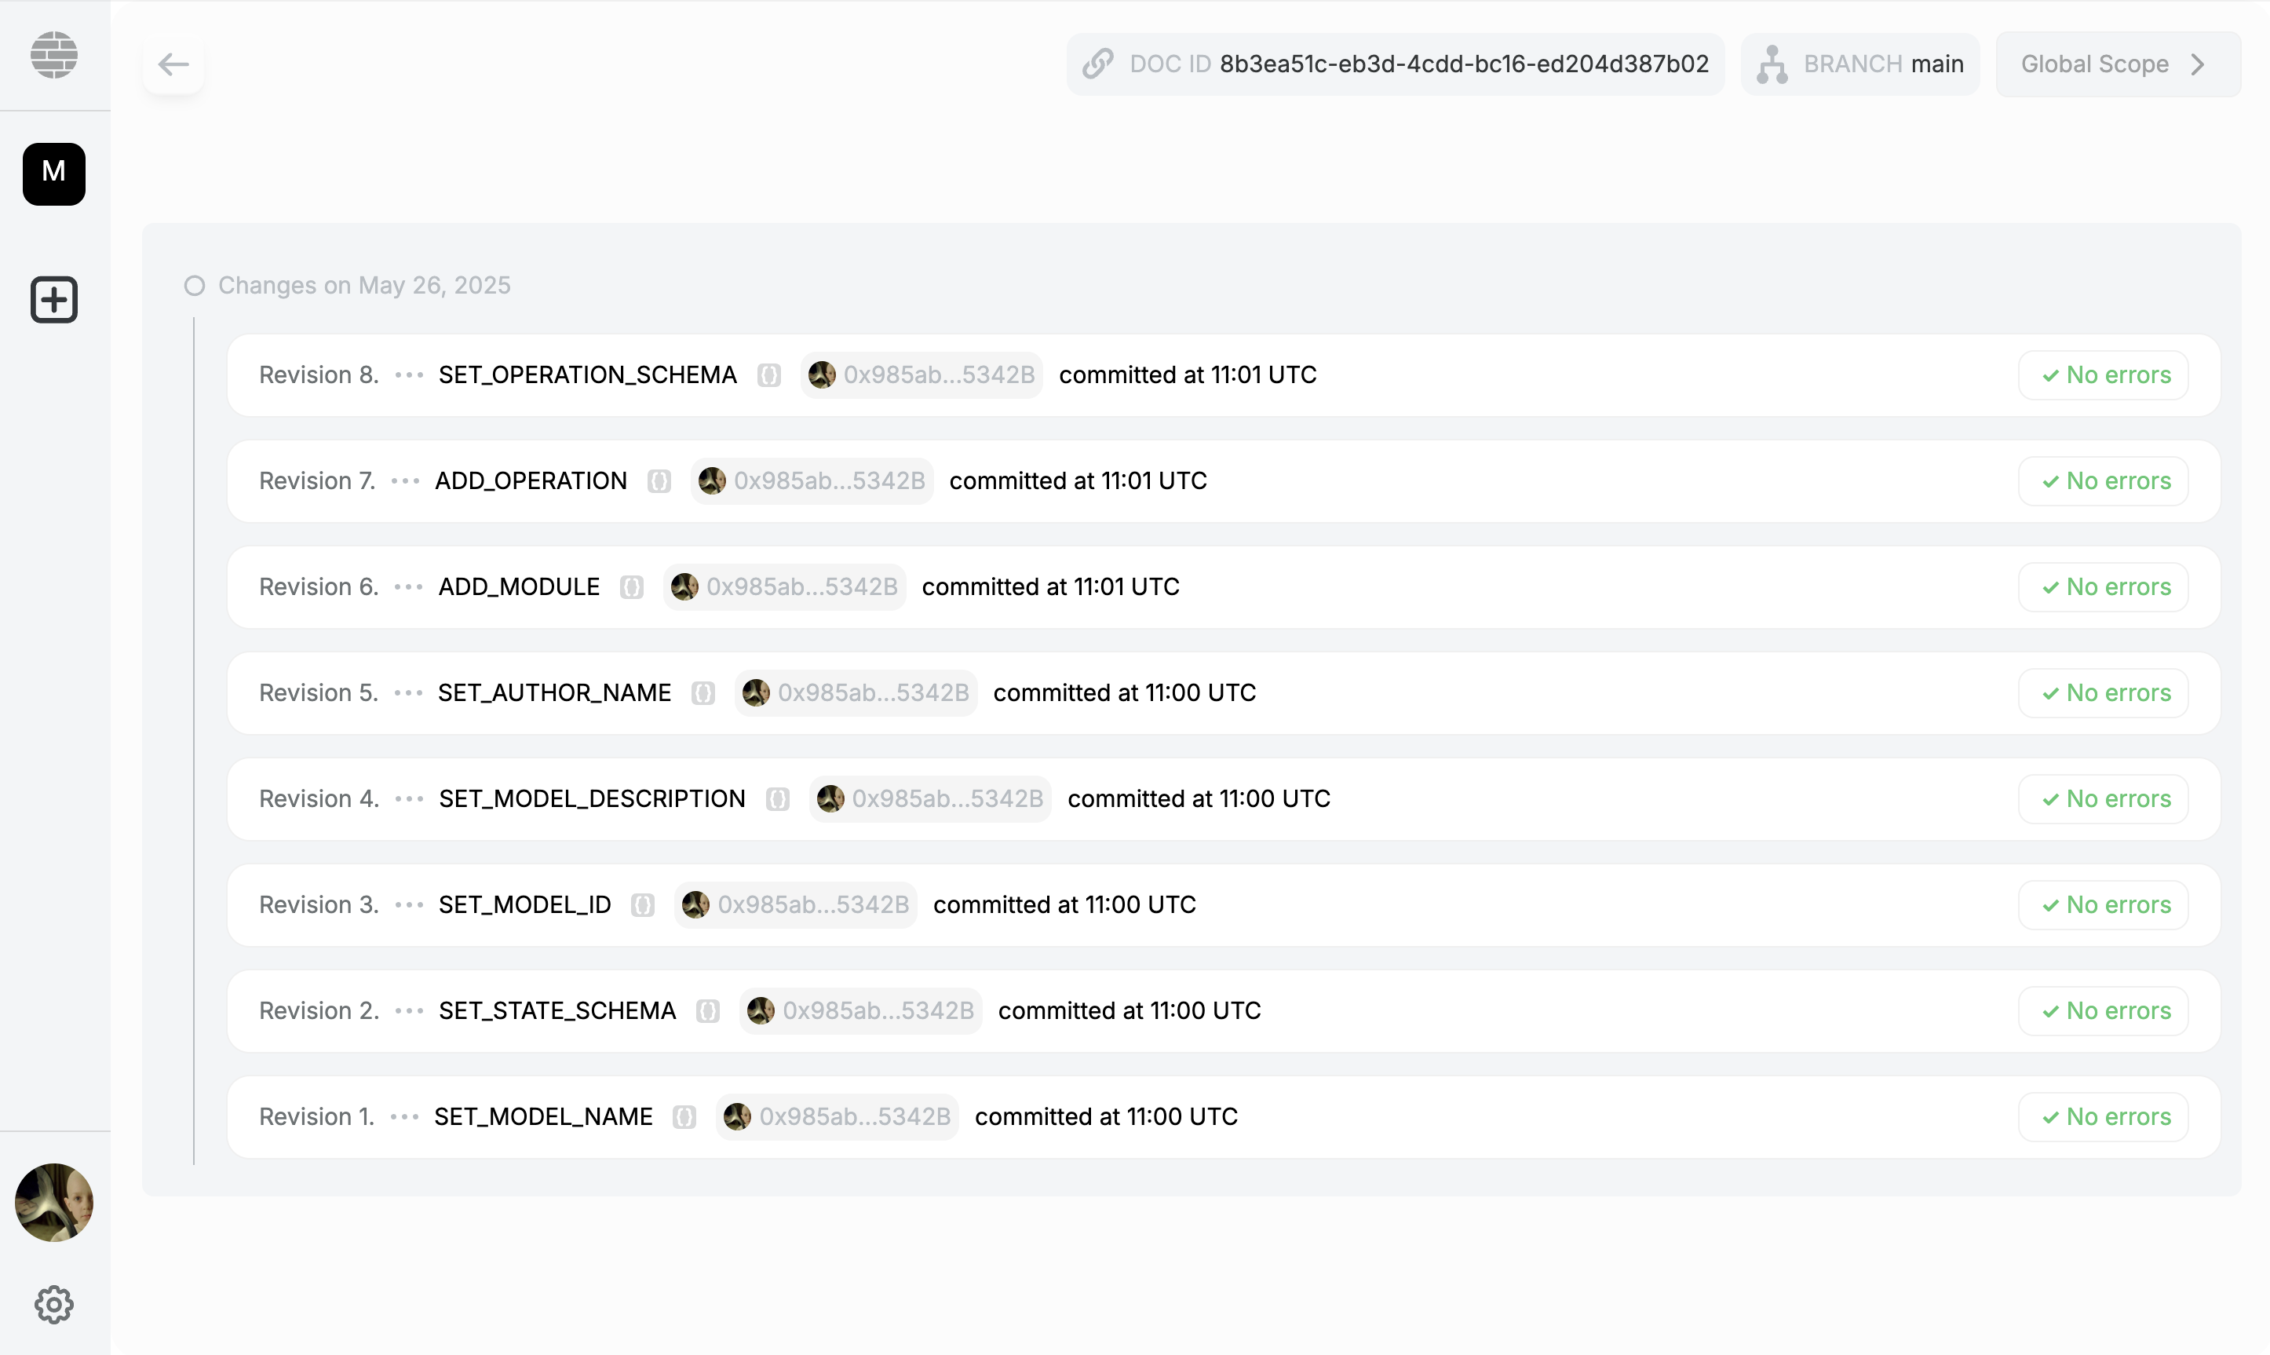Image resolution: width=2270 pixels, height=1355 pixels.
Task: Expand the Global Scope selector
Action: tap(2118, 64)
